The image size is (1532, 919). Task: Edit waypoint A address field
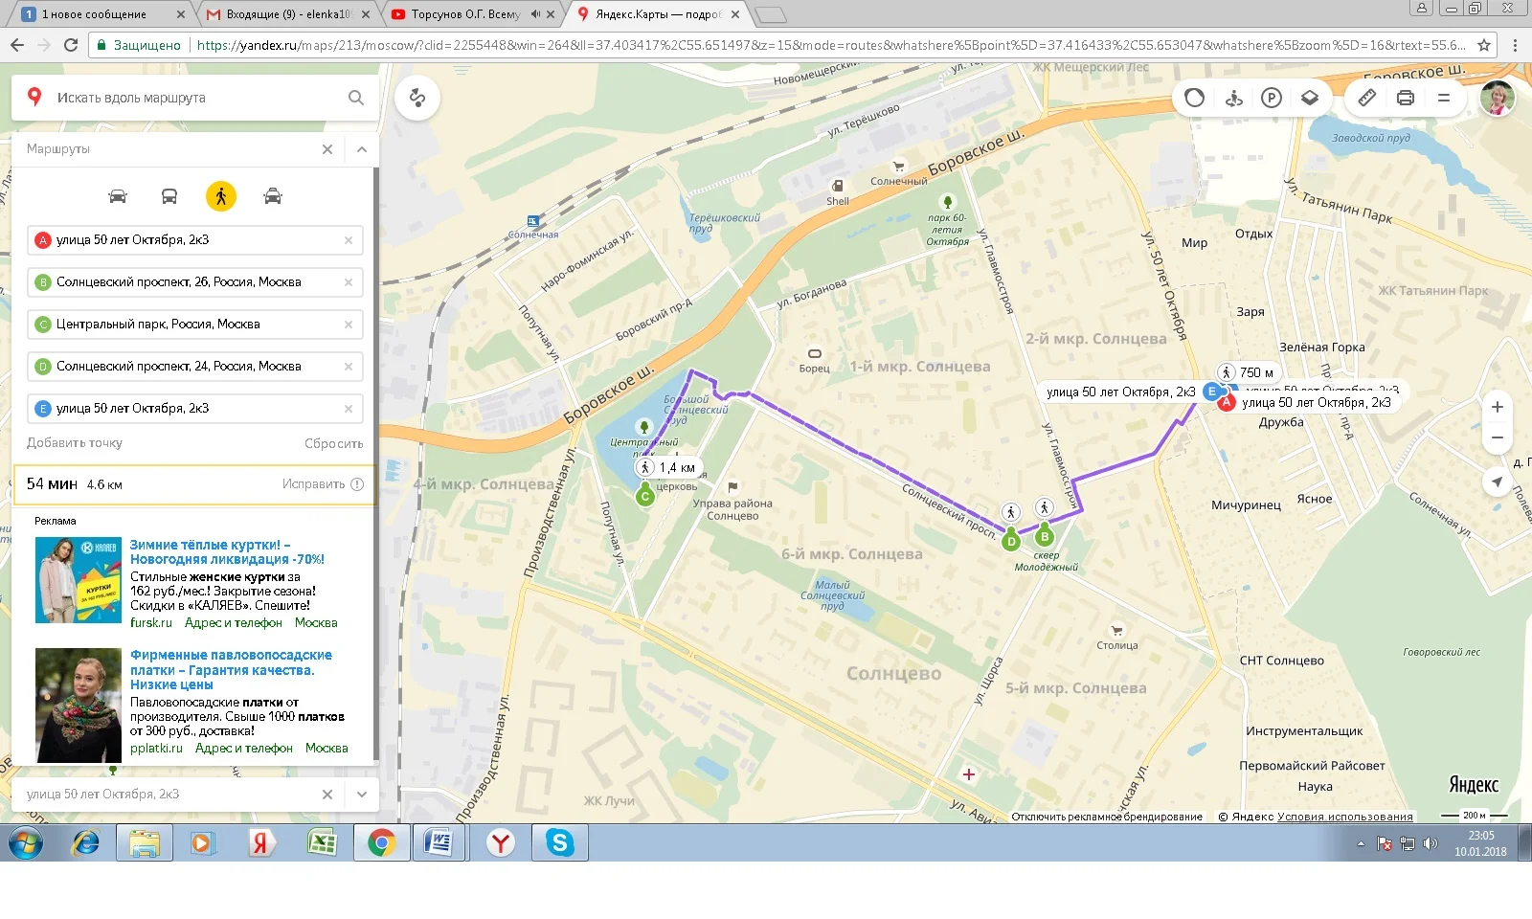pyautogui.click(x=195, y=240)
